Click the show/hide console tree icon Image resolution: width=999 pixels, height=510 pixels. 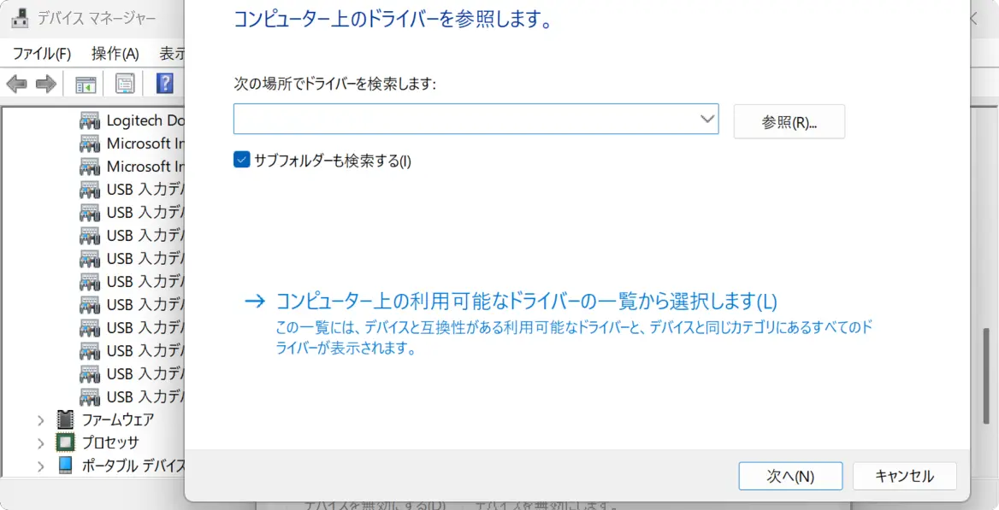[86, 84]
